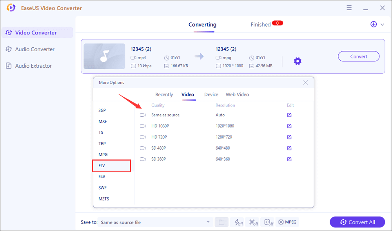This screenshot has height=231, width=392.
Task: Edit the HD 1080P quality preset
Action: [289, 126]
